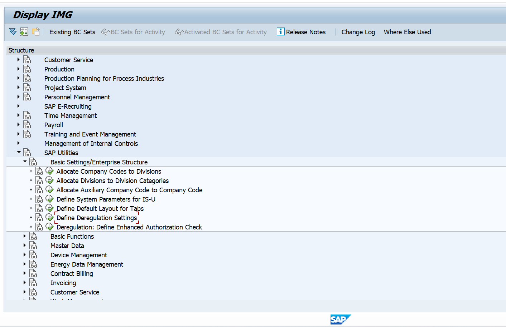Open documentation icon for Project System

tap(27, 88)
